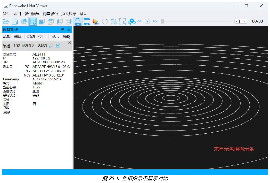Click the circle with diagonal line icon
The image size is (270, 183).
[x=105, y=21]
